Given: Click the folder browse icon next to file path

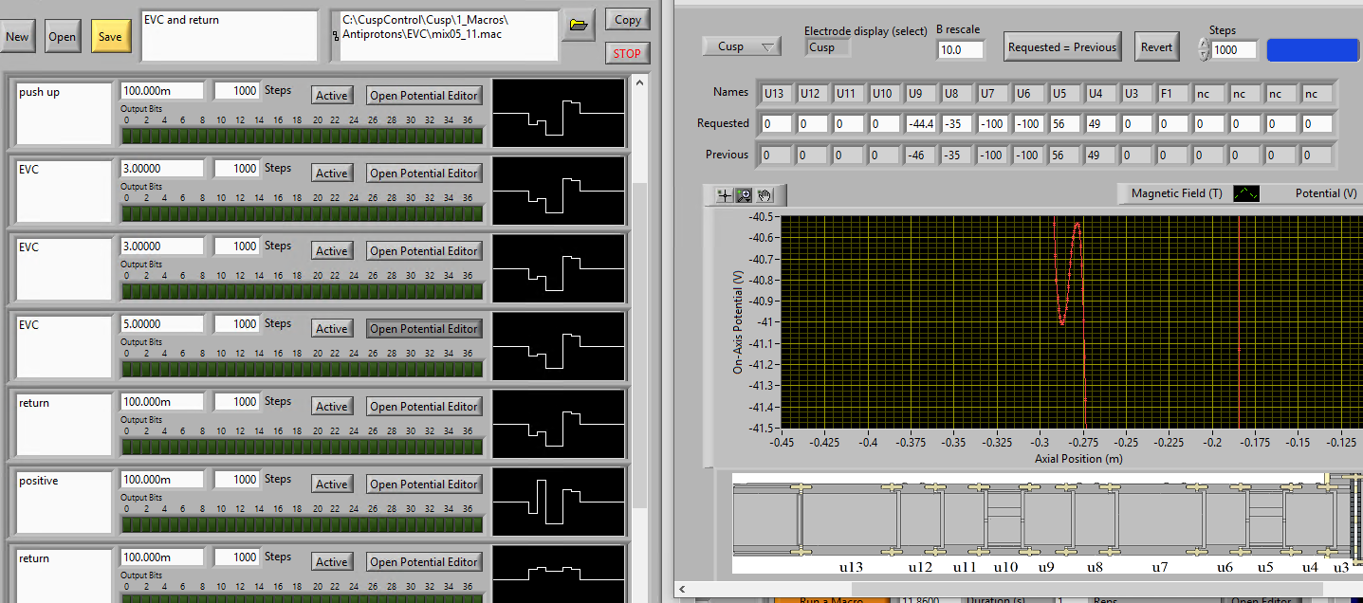Looking at the screenshot, I should [579, 25].
